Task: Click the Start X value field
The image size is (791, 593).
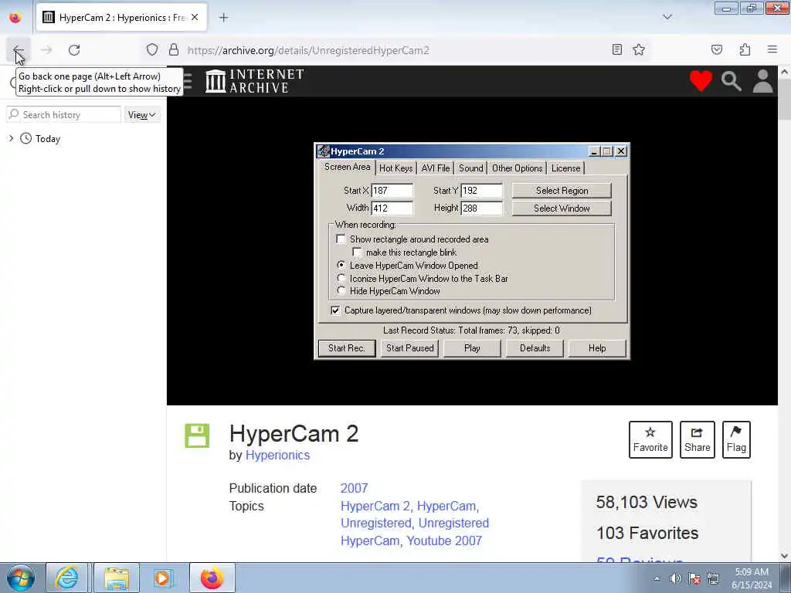Action: point(392,191)
